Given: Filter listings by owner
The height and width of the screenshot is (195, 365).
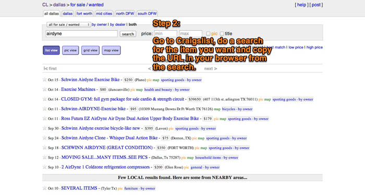Looking at the screenshot, I should [99, 24].
